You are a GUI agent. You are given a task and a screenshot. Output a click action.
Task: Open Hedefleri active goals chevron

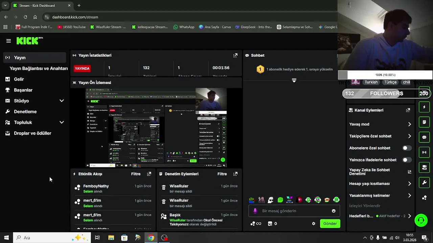(x=409, y=216)
